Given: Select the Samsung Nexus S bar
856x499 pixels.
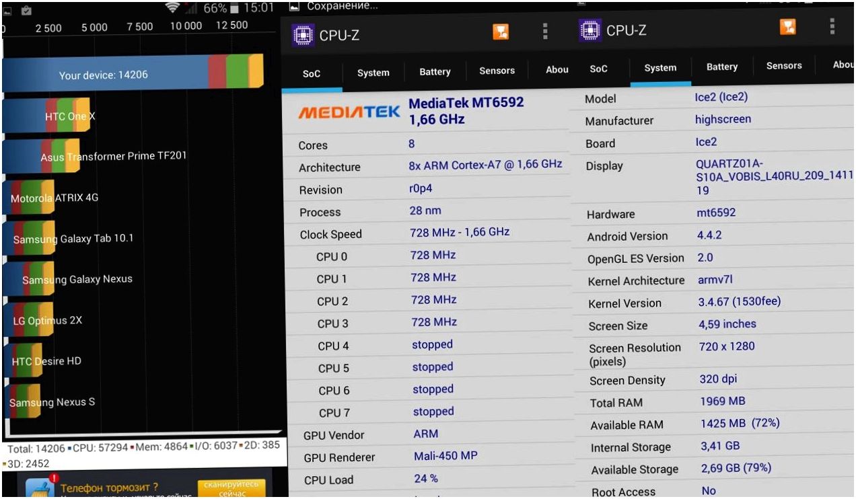Looking at the screenshot, I should [x=22, y=401].
